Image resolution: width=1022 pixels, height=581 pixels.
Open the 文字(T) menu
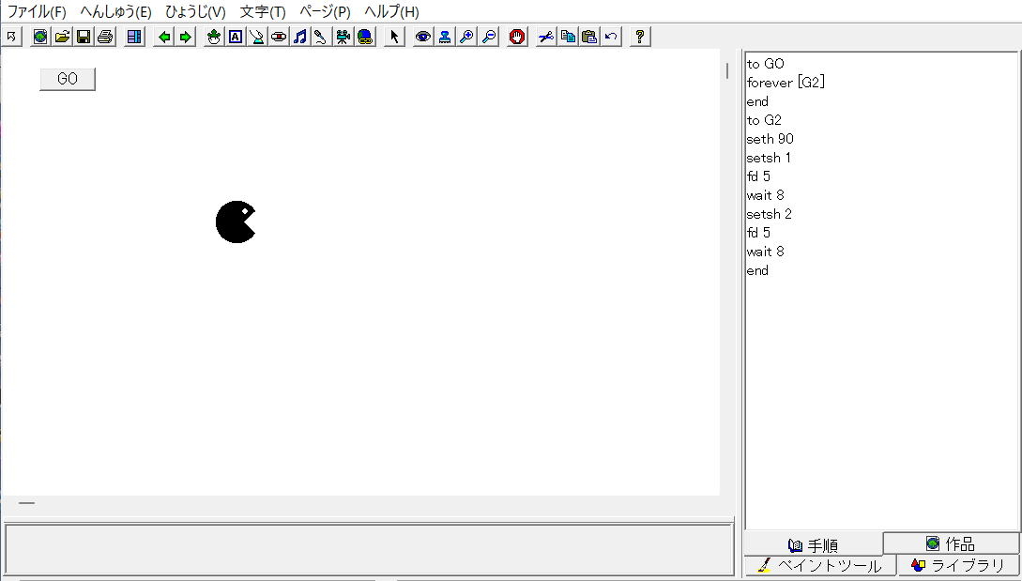263,12
